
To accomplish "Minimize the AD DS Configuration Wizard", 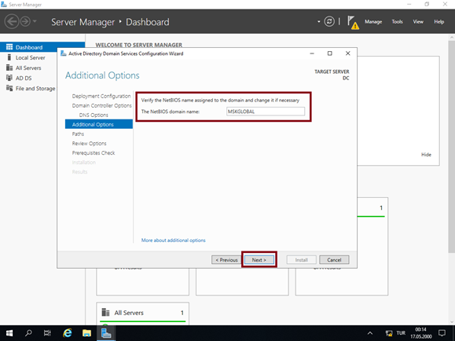I will click(x=312, y=53).
